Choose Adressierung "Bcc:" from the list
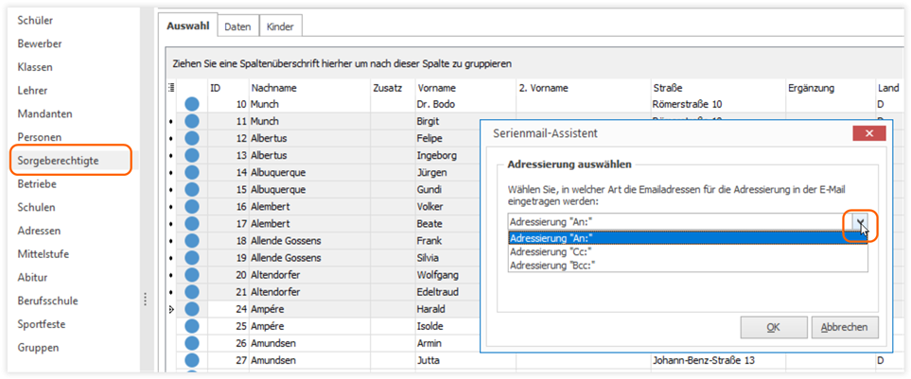 [x=688, y=265]
